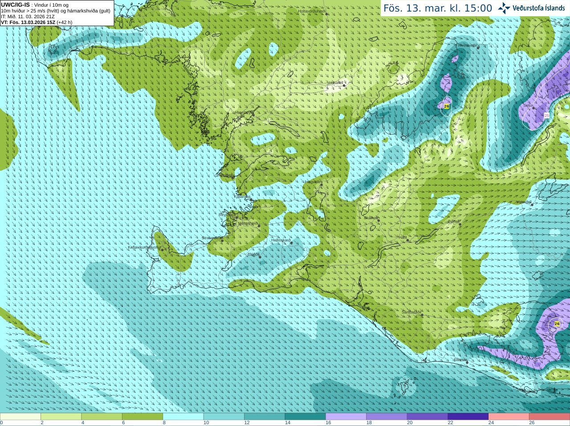This screenshot has height=426, width=570.
Task: Click the Vatnsfell station label
Action: coord(524,202)
